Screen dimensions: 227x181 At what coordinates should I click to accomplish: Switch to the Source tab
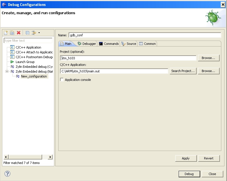coord(129,44)
